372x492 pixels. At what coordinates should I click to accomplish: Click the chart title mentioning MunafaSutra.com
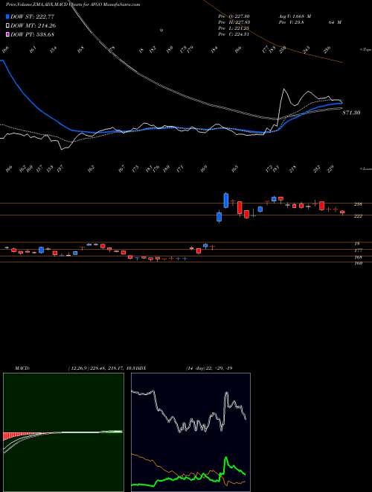[73, 4]
